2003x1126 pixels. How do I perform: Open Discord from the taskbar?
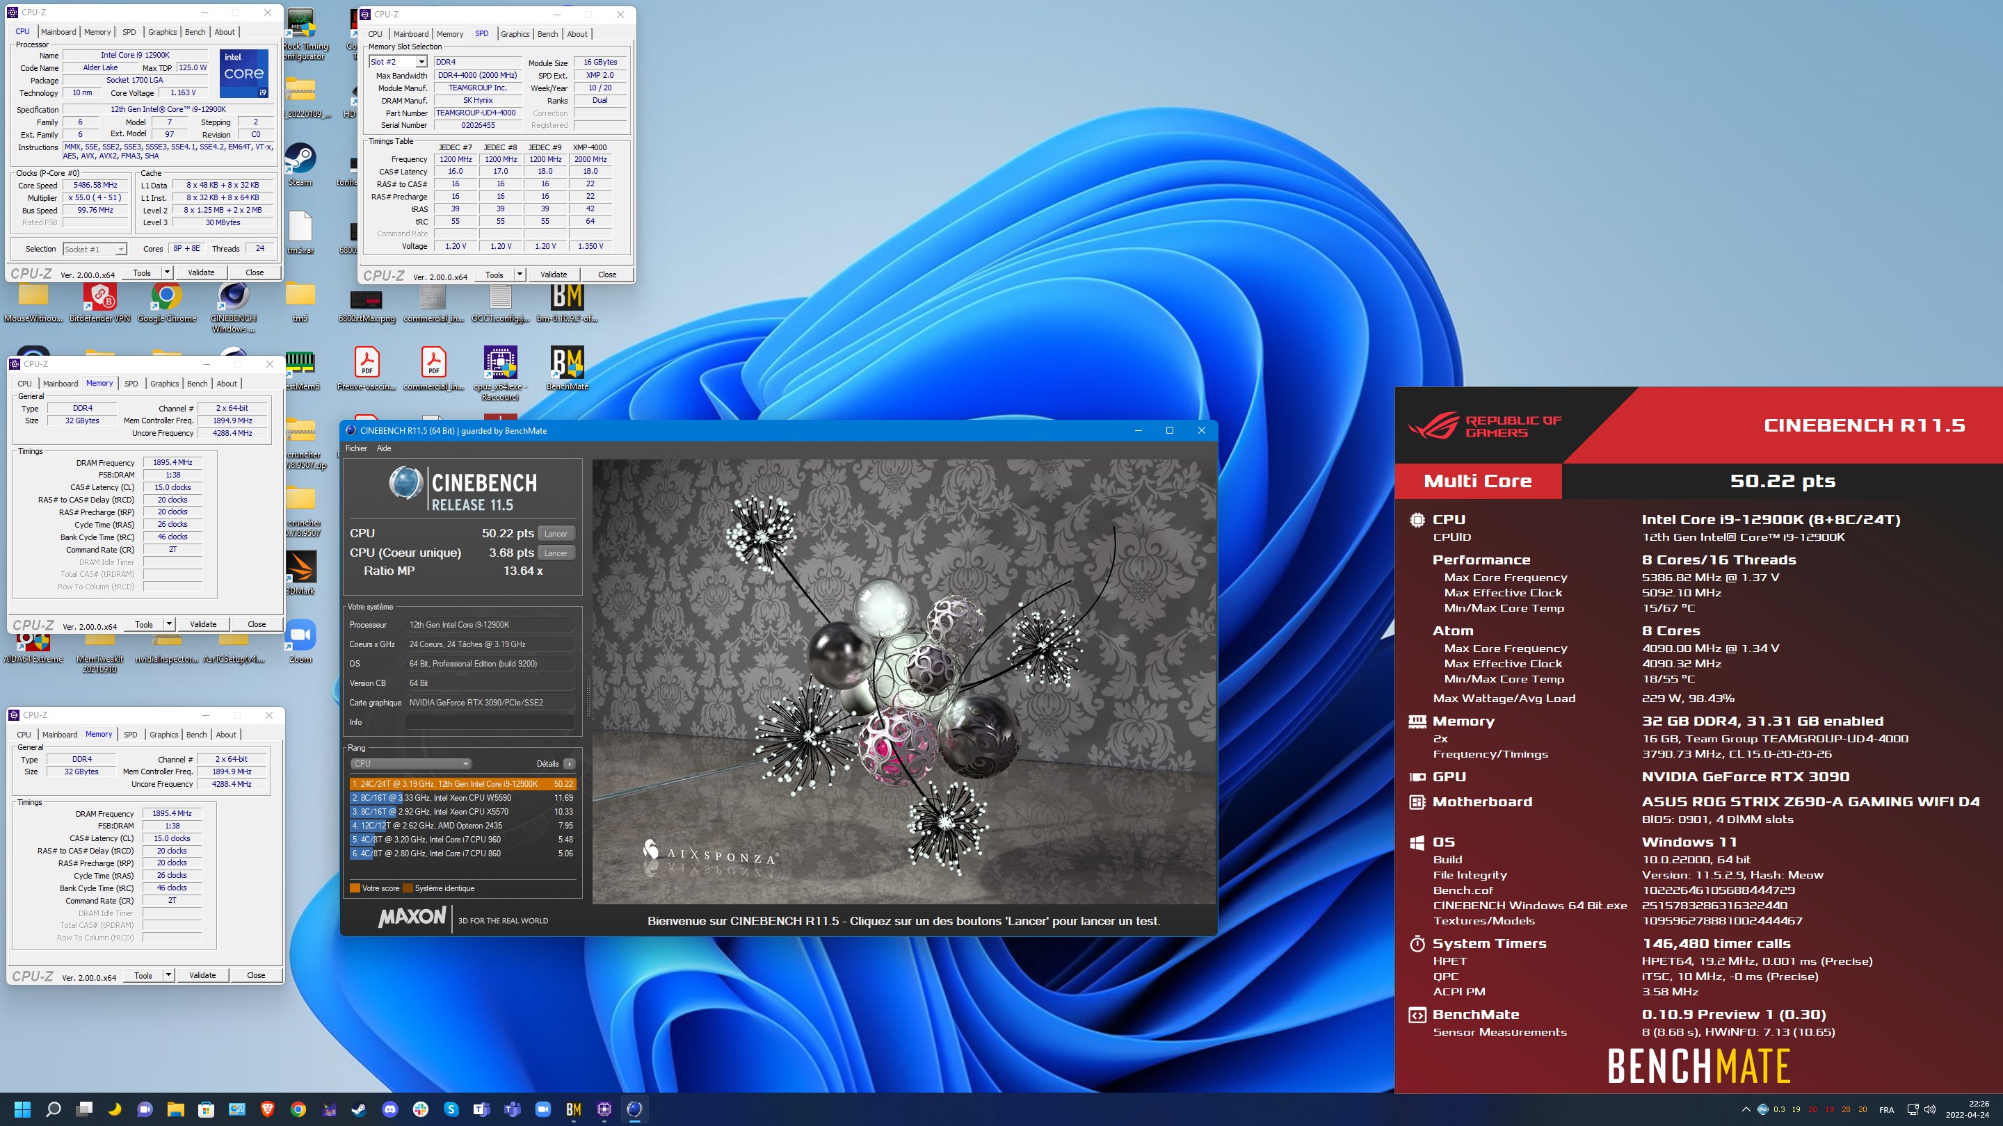click(x=389, y=1109)
